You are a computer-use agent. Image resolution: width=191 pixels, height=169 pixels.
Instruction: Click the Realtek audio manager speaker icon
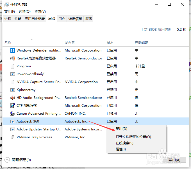(x=13, y=58)
